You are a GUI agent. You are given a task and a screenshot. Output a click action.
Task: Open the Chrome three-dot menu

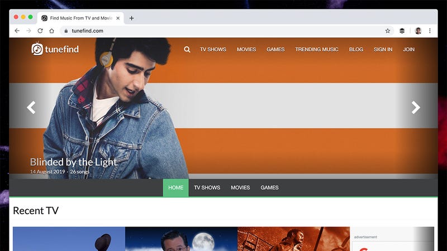click(430, 31)
